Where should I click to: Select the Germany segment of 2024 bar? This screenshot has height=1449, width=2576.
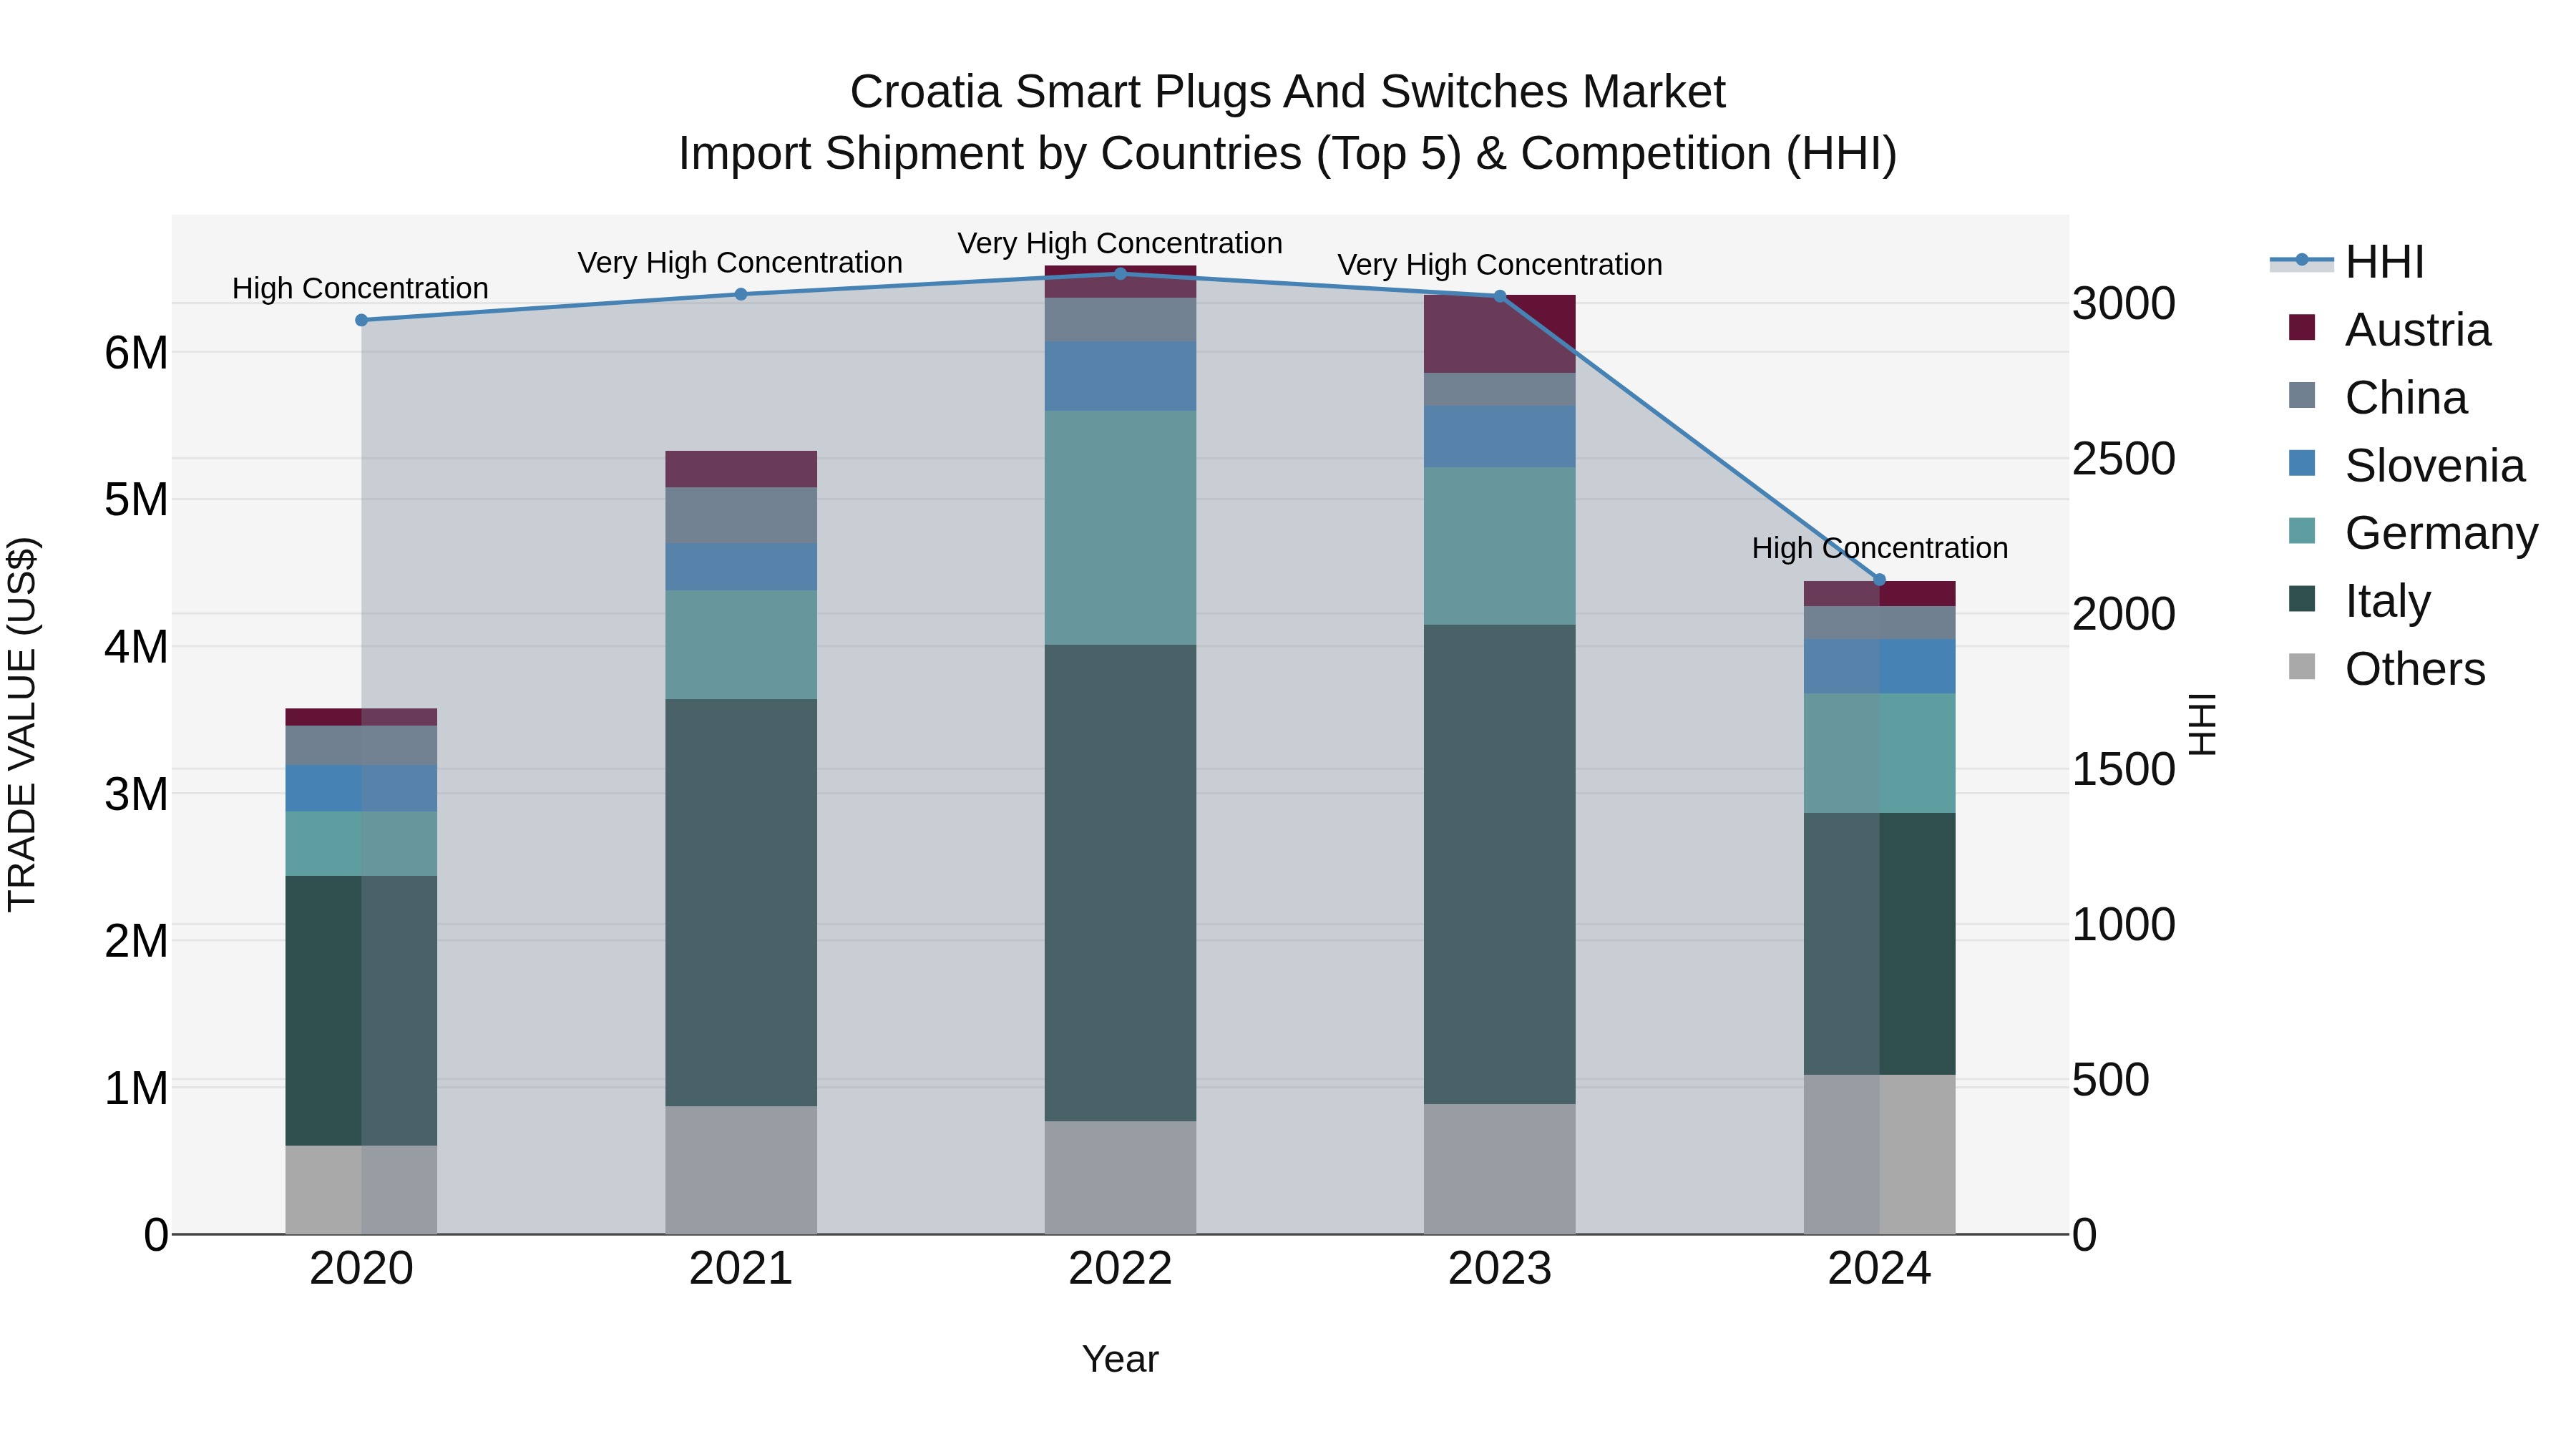point(1879,753)
